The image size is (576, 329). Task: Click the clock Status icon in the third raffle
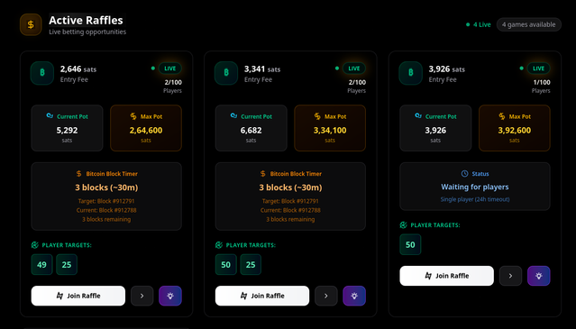pyautogui.click(x=465, y=174)
